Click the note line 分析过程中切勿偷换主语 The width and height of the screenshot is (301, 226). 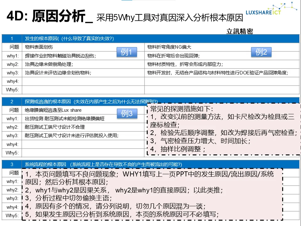(x=69, y=198)
